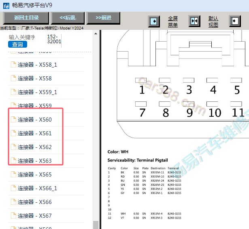This screenshot has width=249, height=229.
Task: Click the 'Color: WH' label
Action: click(118, 152)
